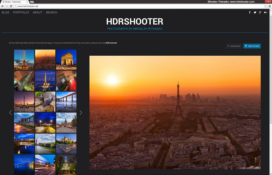Open the ABOUT page
The height and width of the screenshot is (175, 272).
(x=37, y=12)
